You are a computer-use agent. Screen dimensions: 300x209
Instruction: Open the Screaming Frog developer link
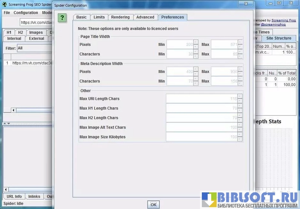[x=283, y=20]
